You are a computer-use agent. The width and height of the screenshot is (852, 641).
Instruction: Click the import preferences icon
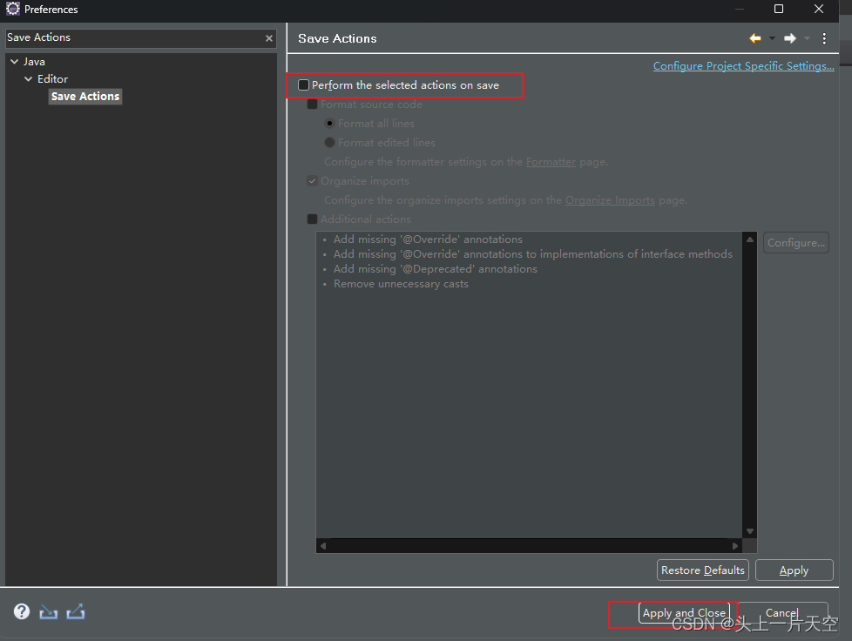click(49, 612)
